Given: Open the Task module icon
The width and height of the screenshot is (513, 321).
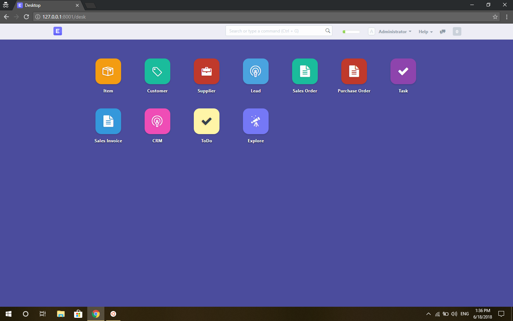Looking at the screenshot, I should 403,71.
